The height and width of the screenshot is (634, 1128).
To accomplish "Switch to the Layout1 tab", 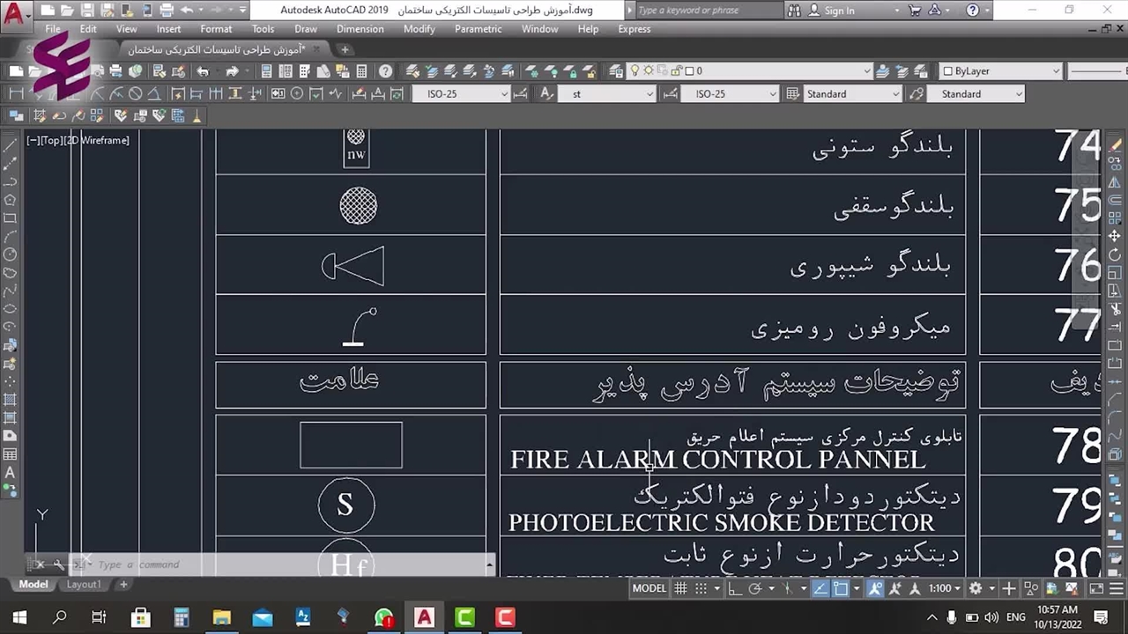I will [84, 585].
